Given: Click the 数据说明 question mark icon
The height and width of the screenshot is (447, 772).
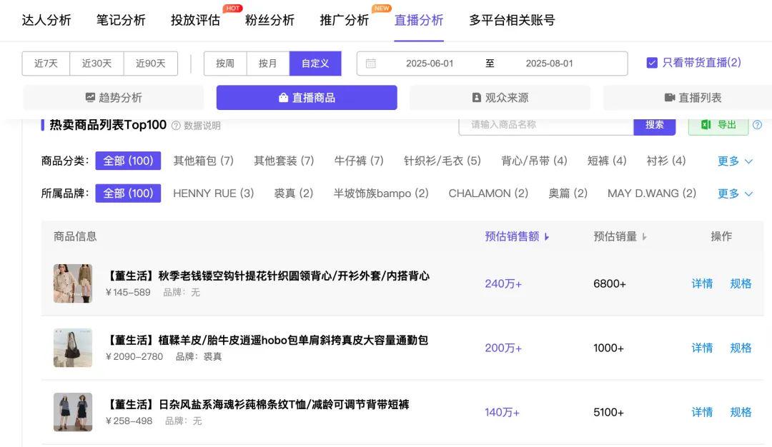Looking at the screenshot, I should [176, 126].
